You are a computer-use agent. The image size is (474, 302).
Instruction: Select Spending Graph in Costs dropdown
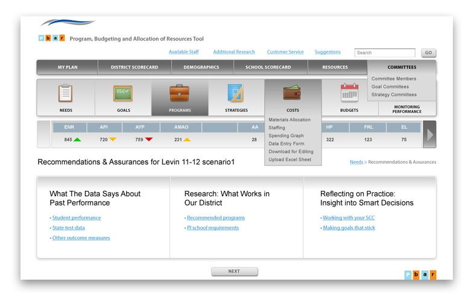[286, 136]
